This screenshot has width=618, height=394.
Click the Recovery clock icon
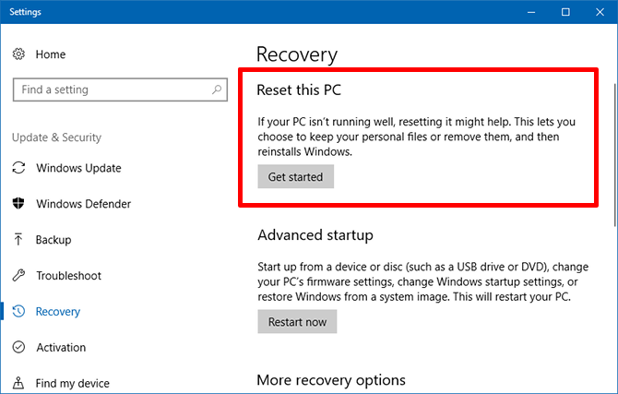(x=18, y=311)
